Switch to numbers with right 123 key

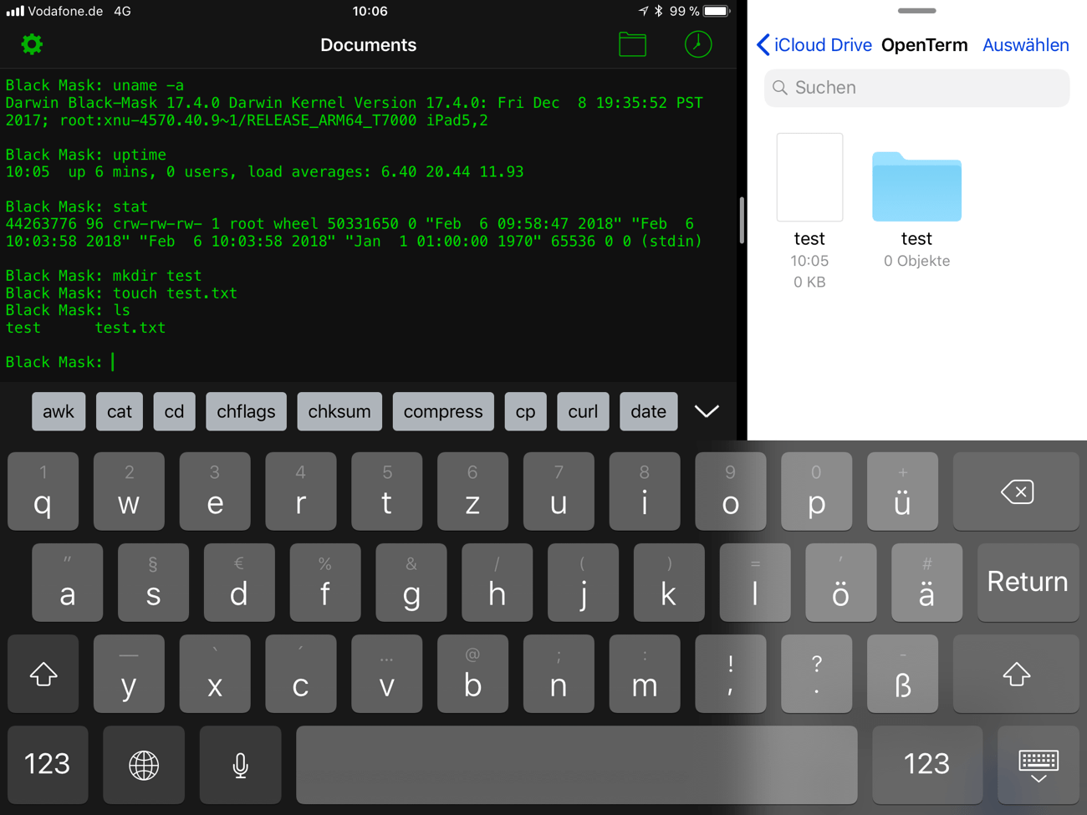pos(927,764)
